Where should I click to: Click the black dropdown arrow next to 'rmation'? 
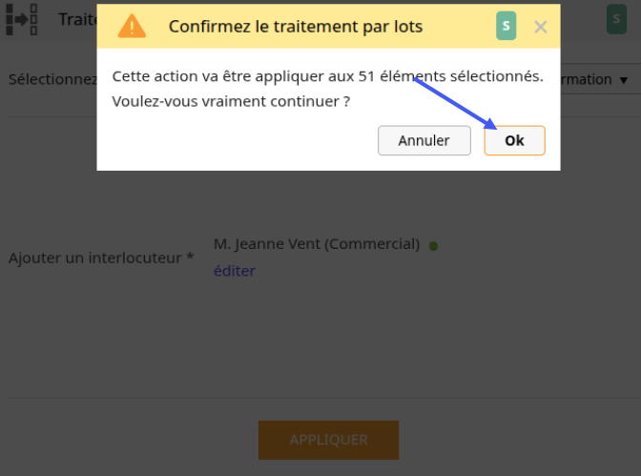(624, 80)
